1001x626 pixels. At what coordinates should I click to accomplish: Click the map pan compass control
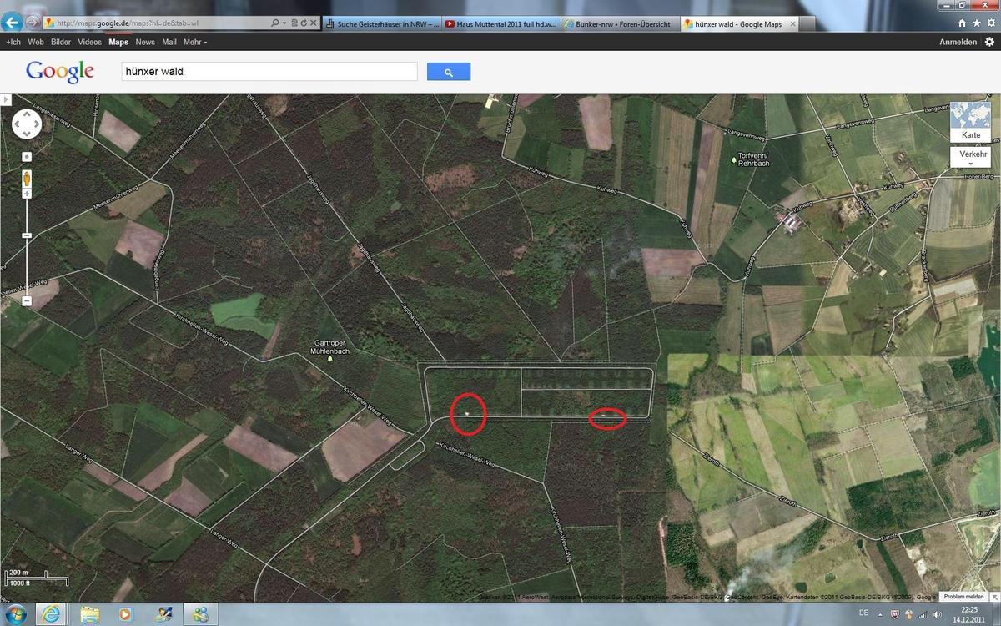27,124
